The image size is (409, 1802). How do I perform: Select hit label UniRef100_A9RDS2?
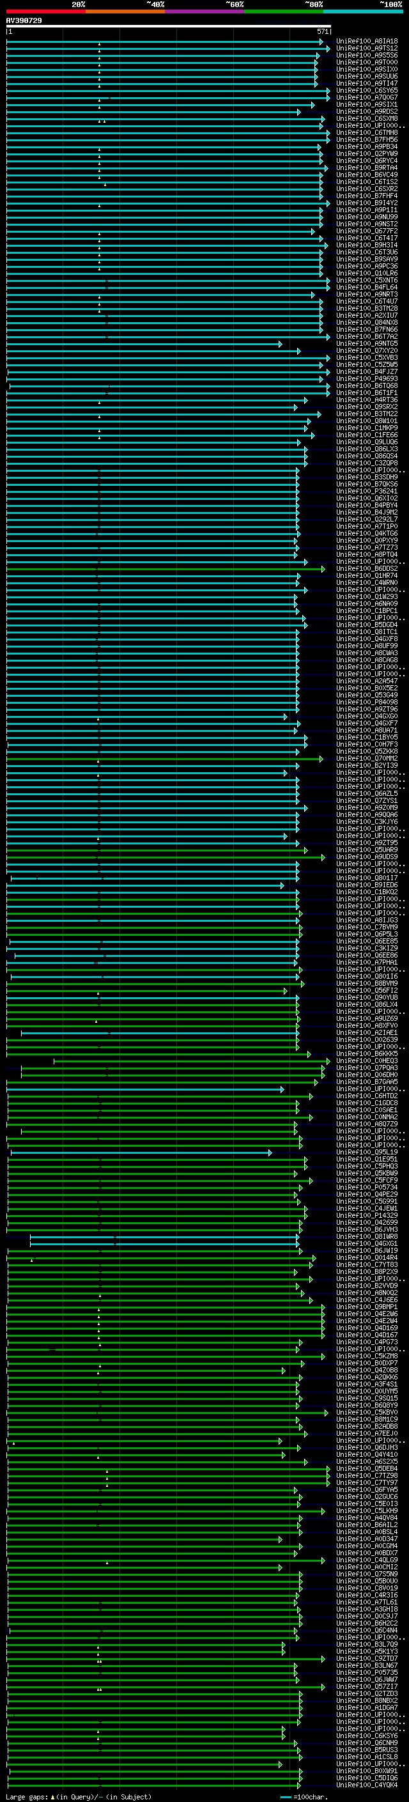[x=367, y=112]
